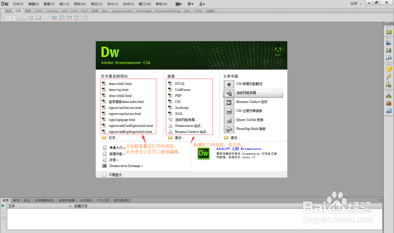This screenshot has width=394, height=233.
Task: Open the 快速入门 link
Action: click(x=117, y=148)
